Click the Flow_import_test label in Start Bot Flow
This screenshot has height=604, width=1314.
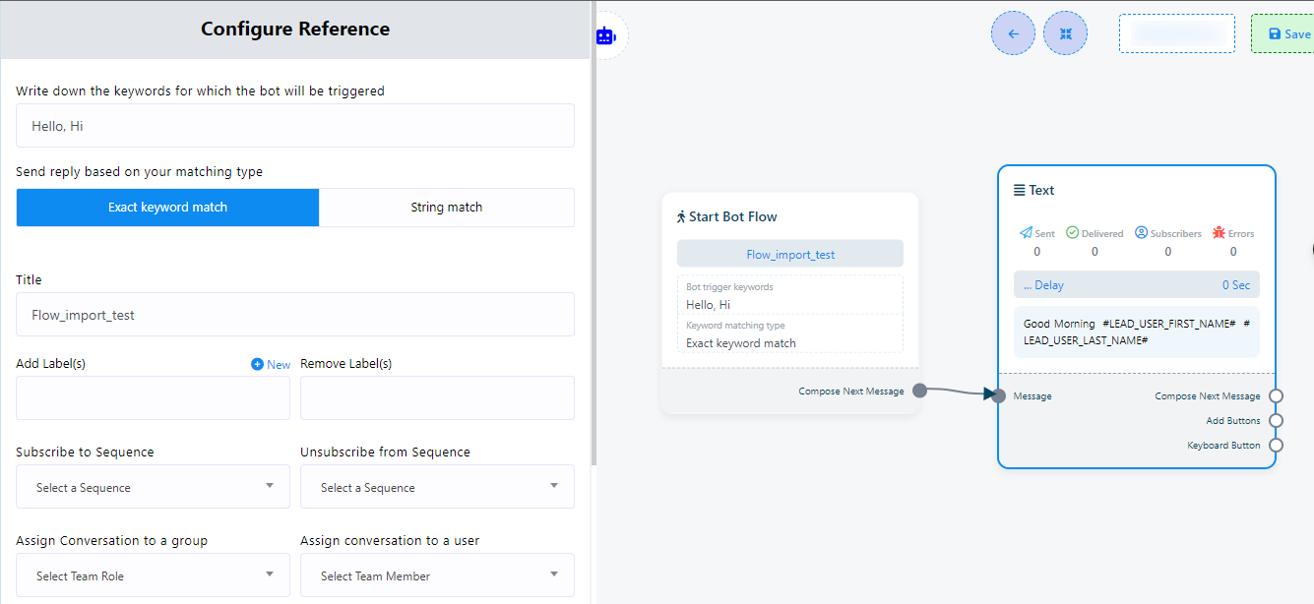point(789,254)
